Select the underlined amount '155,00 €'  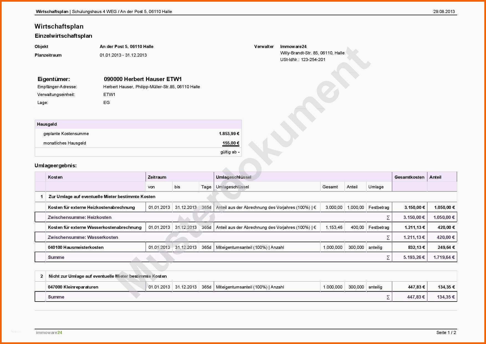[231, 143]
